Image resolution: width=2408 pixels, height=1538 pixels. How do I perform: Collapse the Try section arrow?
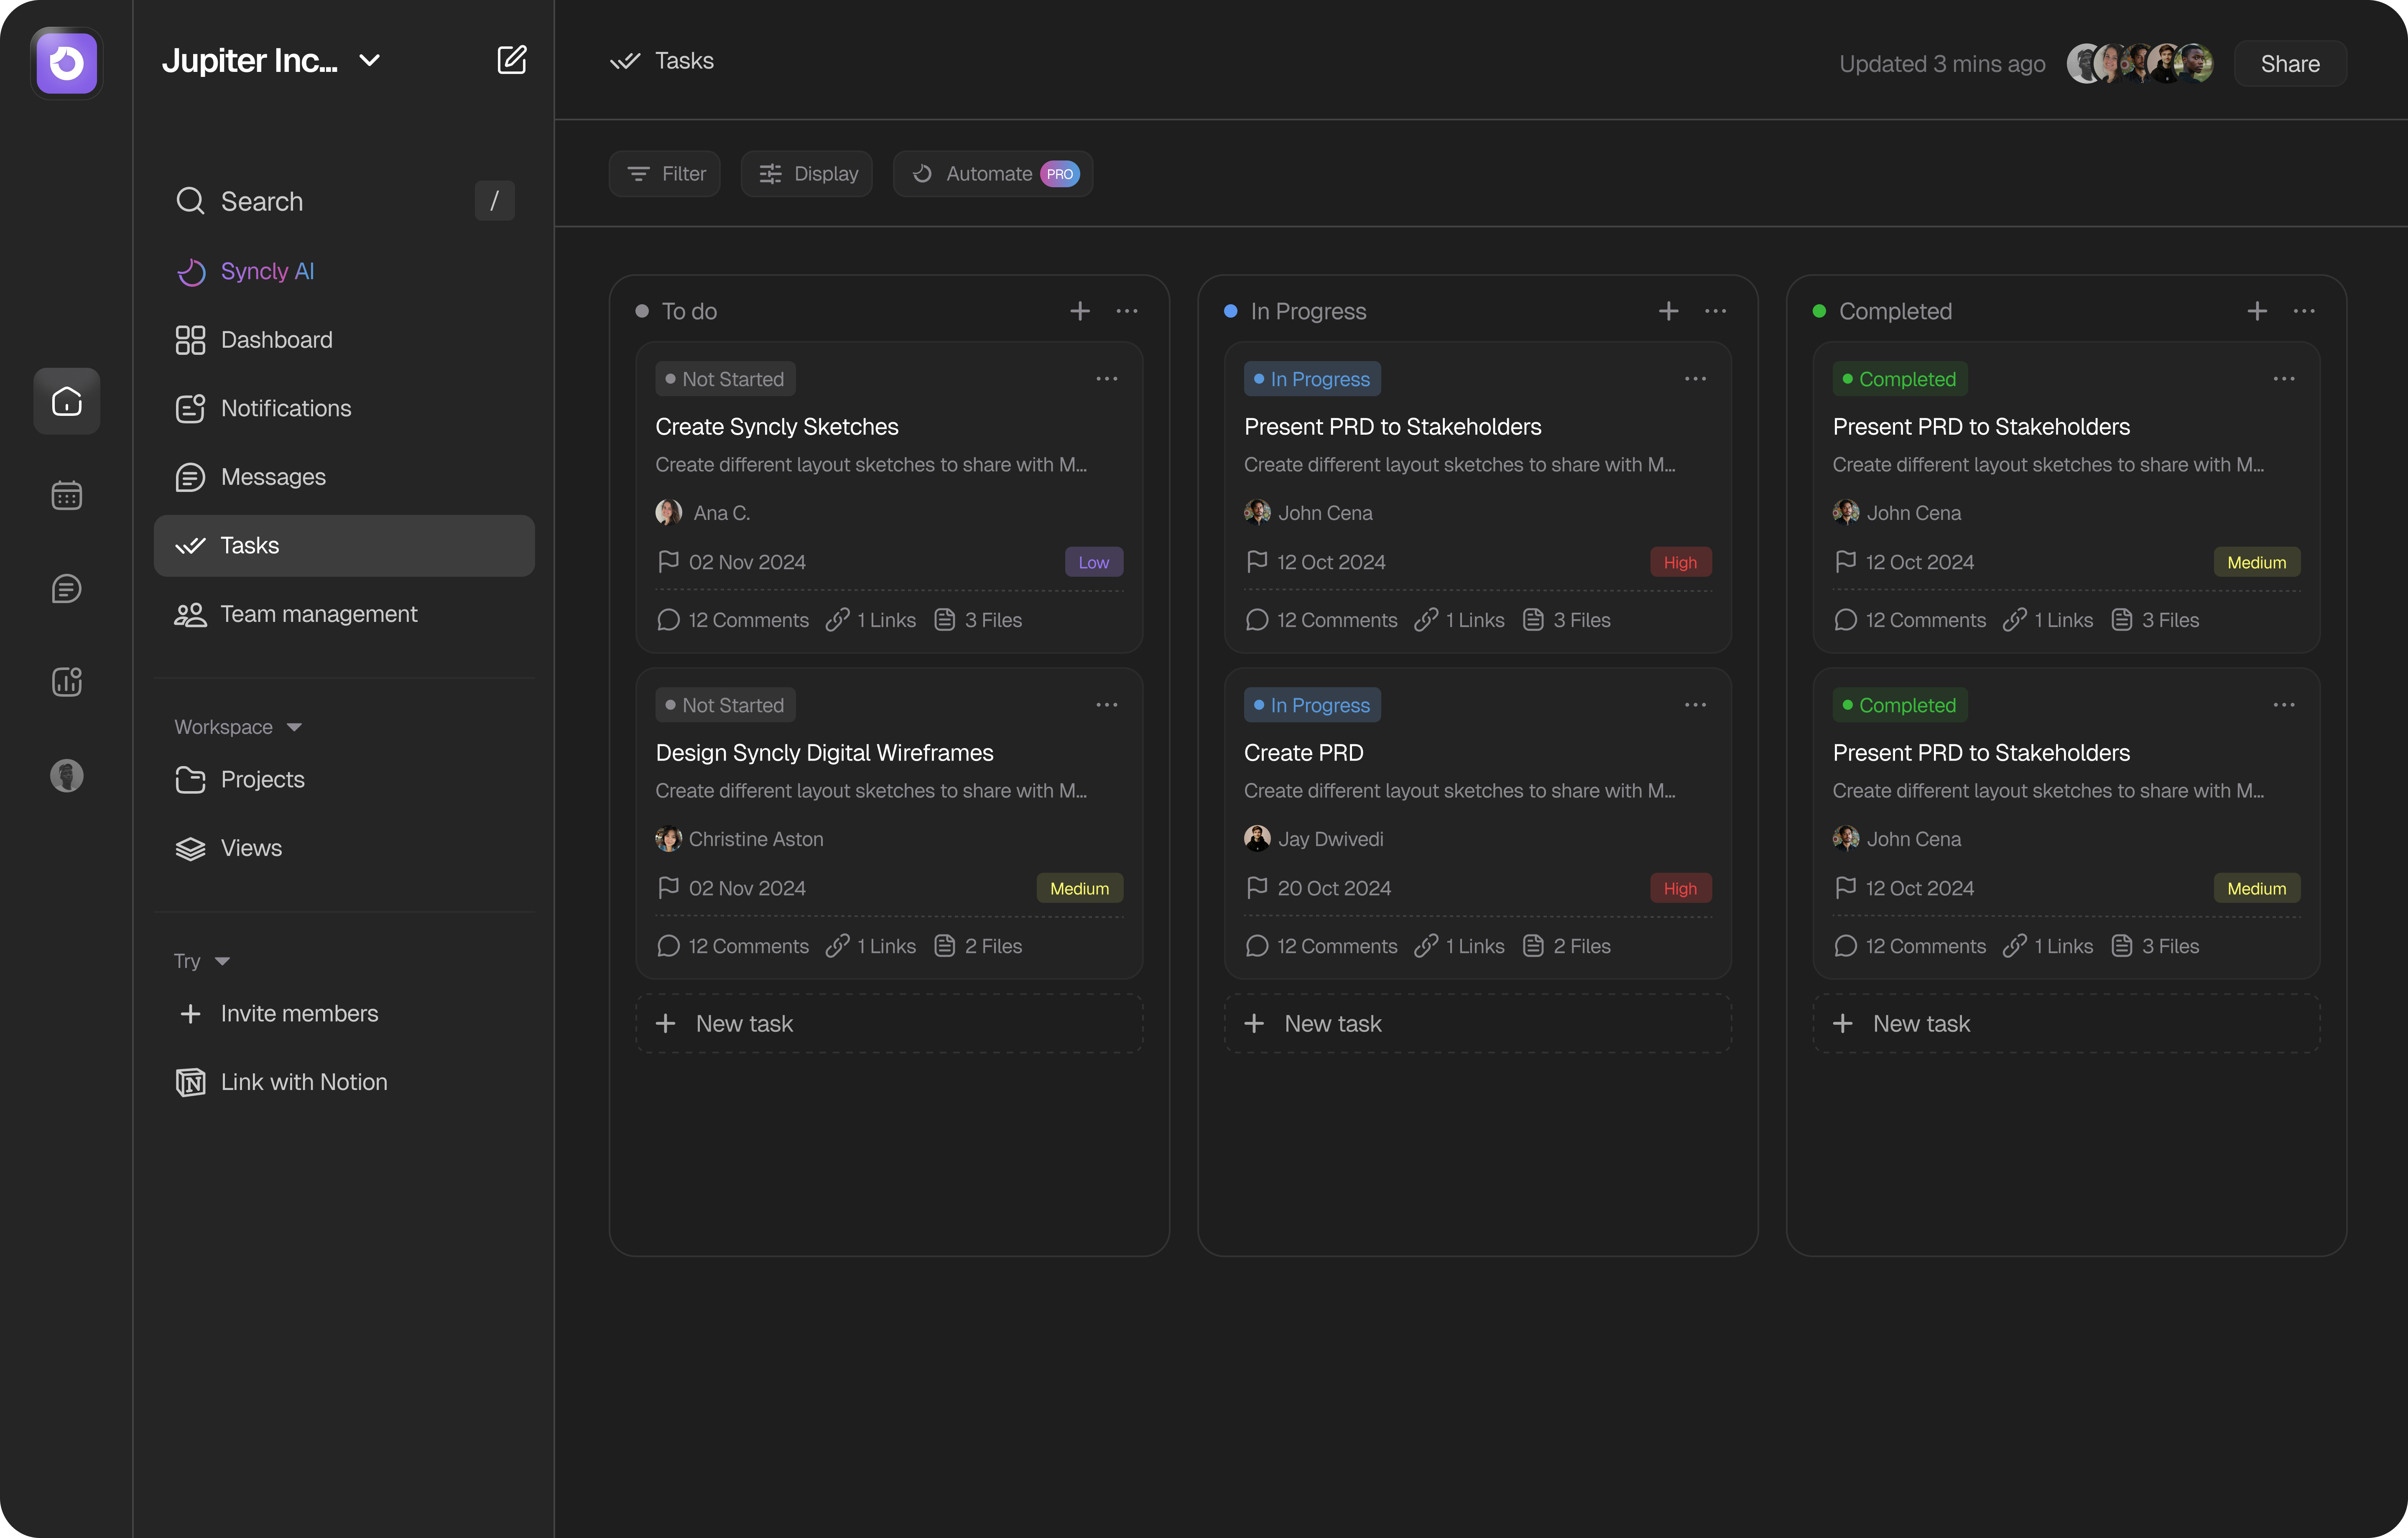pos(222,961)
